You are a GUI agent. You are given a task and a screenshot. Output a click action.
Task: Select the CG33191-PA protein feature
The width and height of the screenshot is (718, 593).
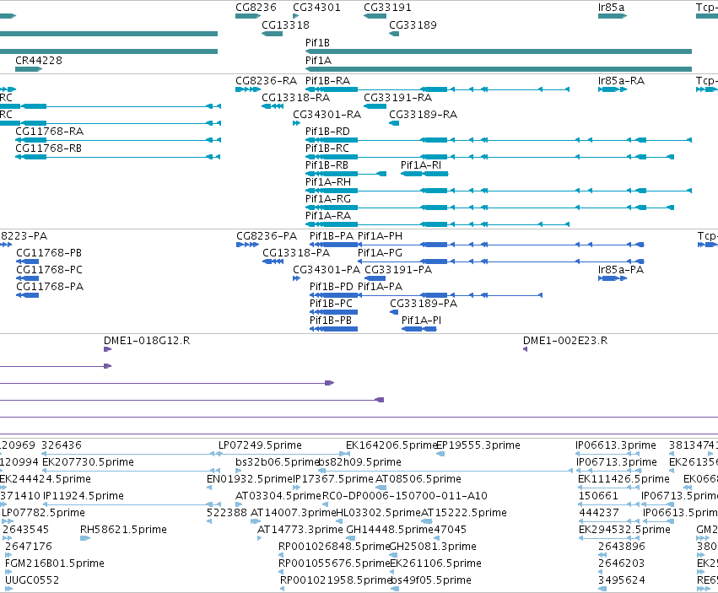pos(375,278)
